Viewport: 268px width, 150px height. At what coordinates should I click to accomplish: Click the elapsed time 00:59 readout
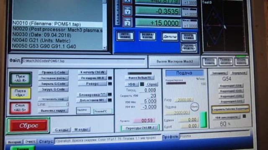(x=144, y=120)
